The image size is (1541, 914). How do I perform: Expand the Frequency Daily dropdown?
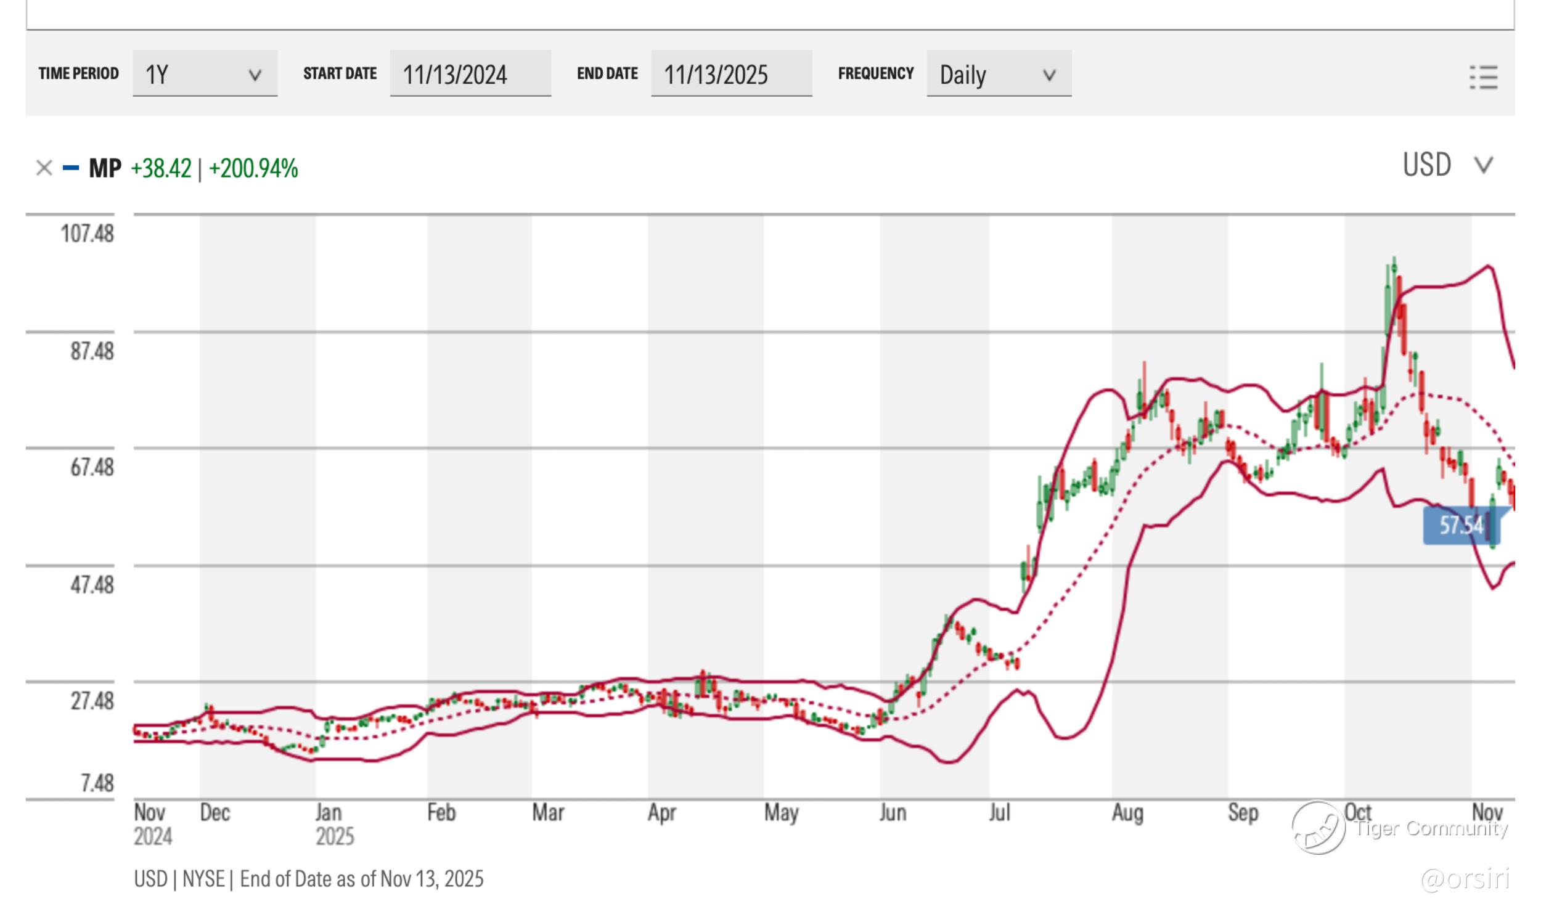click(998, 75)
